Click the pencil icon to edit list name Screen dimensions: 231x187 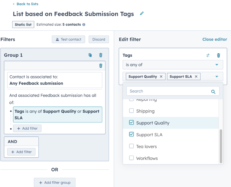coord(142,13)
